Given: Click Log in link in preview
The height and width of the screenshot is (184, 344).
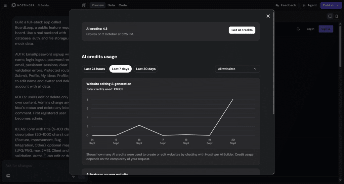Looking at the screenshot, I should point(310,29).
